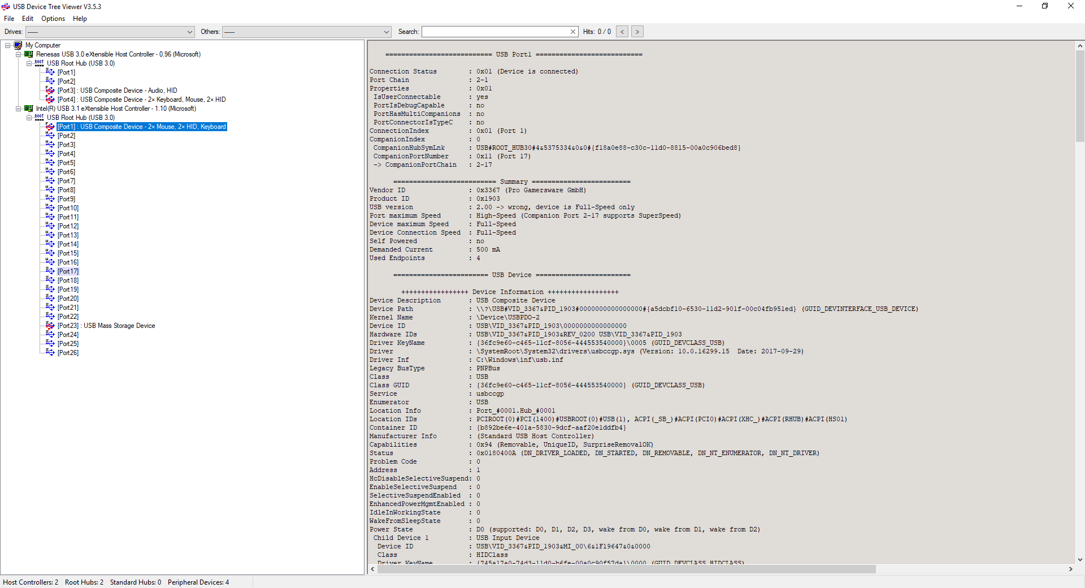
Task: Click the USB icon next to Port17
Action: [x=50, y=271]
